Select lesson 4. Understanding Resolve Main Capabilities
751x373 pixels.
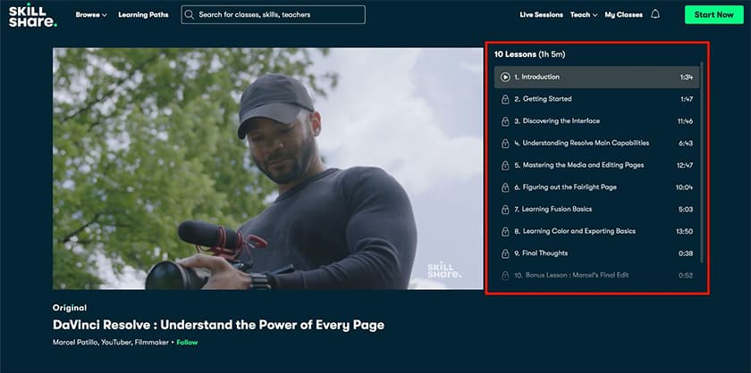pyautogui.click(x=596, y=143)
